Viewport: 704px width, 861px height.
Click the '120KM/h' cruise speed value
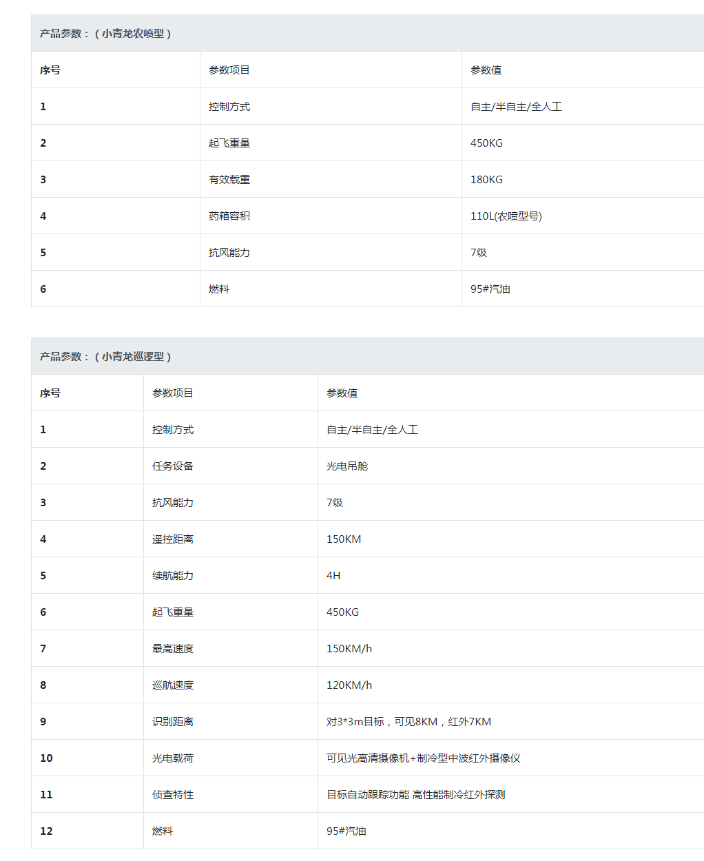(349, 685)
